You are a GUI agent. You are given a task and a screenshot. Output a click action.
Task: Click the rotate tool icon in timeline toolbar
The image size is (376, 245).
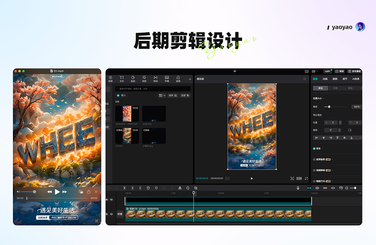pos(188,188)
